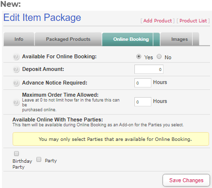Open help icon for Advance Notice Required
212x188 pixels.
pyautogui.click(x=16, y=83)
